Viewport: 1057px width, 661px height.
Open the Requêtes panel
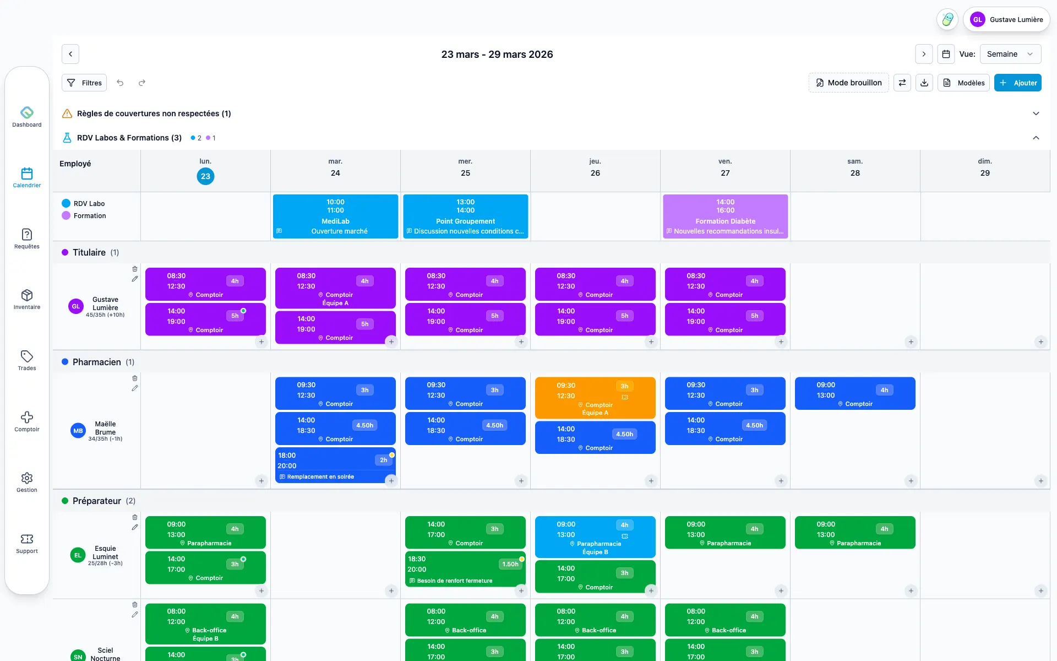pyautogui.click(x=26, y=238)
